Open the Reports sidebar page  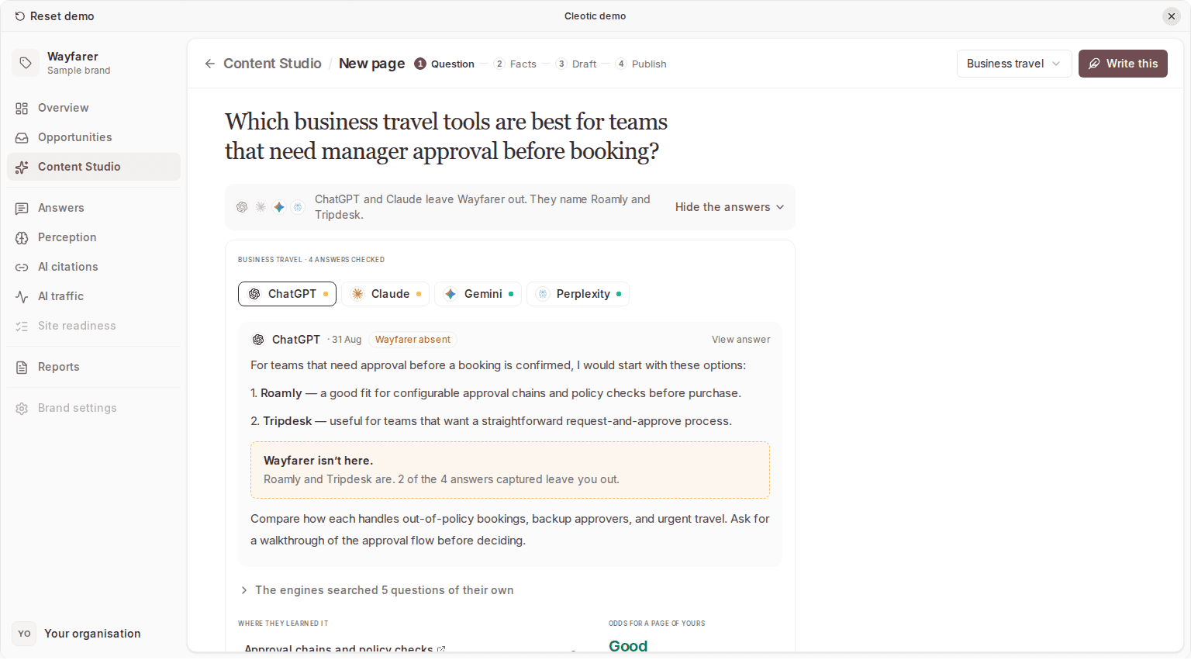point(94,368)
